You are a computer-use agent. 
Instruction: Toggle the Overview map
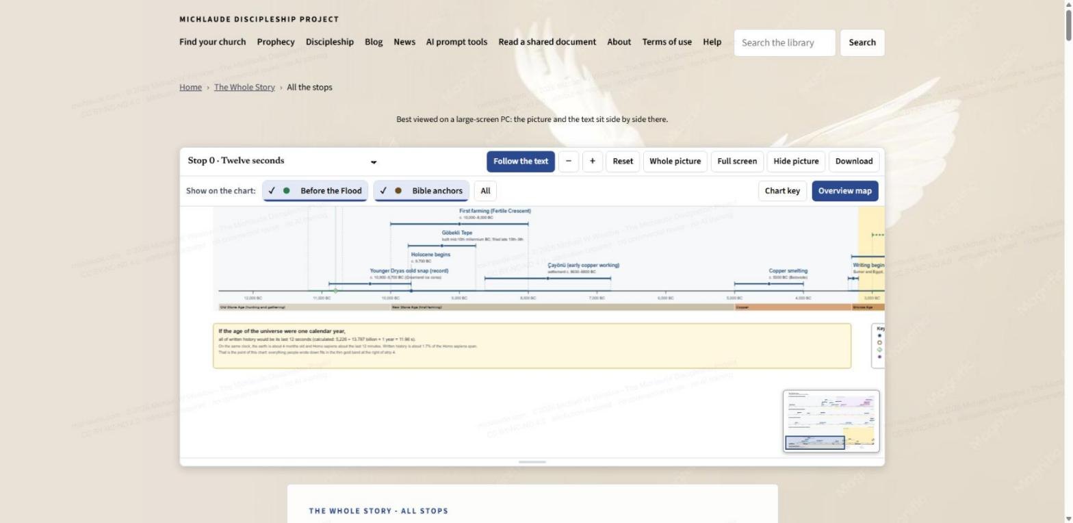(845, 191)
